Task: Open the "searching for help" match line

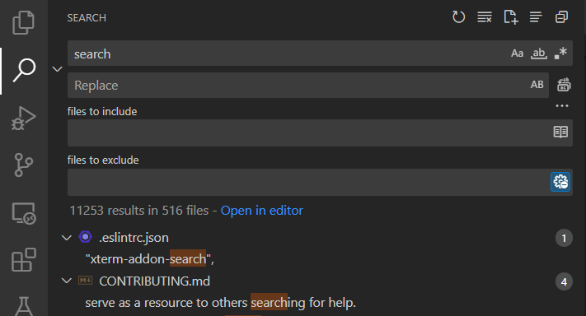Action: pos(221,303)
